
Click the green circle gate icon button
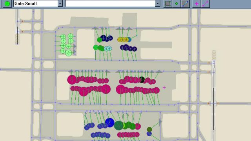(x=7, y=4)
